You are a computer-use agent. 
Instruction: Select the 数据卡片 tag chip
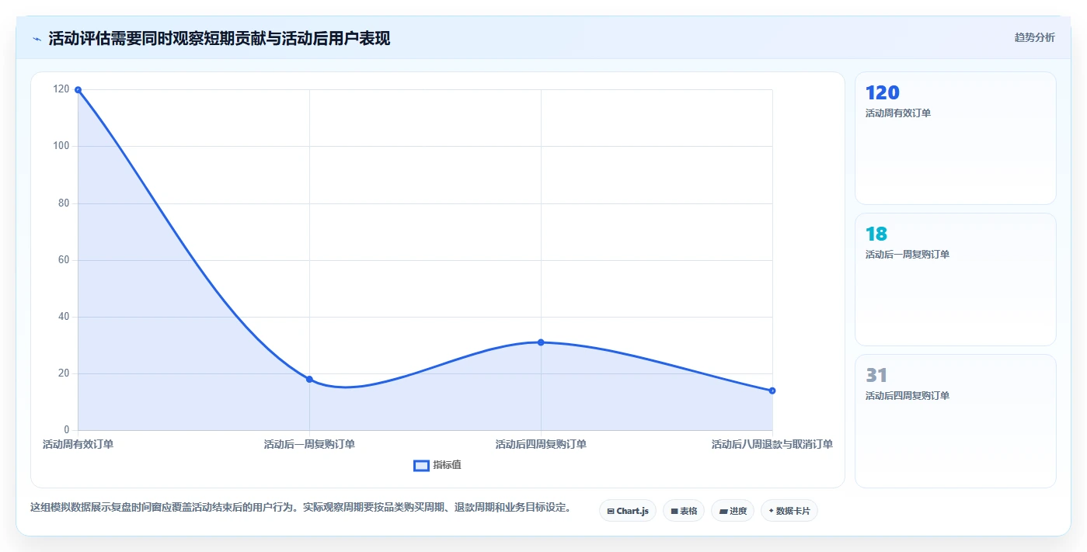pos(789,511)
